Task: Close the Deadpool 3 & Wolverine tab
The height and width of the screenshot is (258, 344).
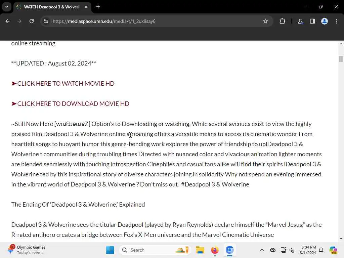Action: (86, 7)
